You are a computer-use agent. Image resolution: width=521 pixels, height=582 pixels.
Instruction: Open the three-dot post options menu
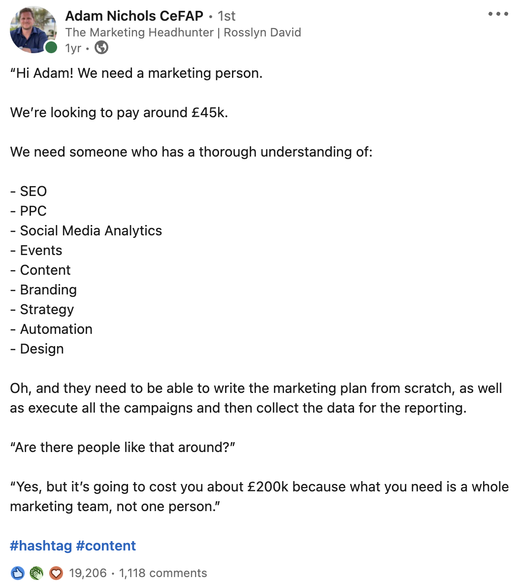click(498, 14)
